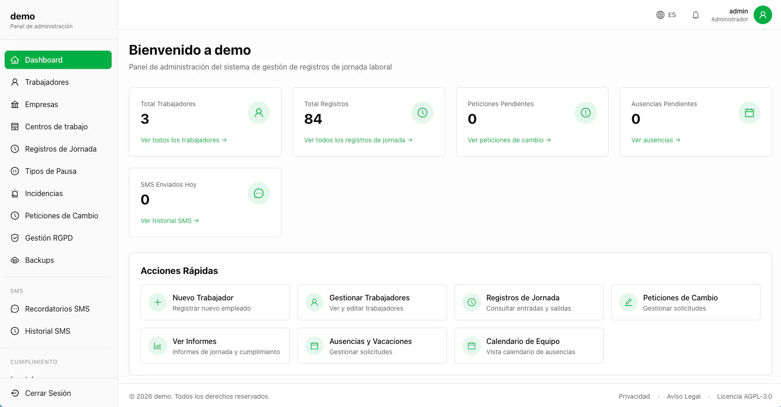781x407 pixels.
Task: Click the shield icon next to Gestión RGPD
Action: 15,238
